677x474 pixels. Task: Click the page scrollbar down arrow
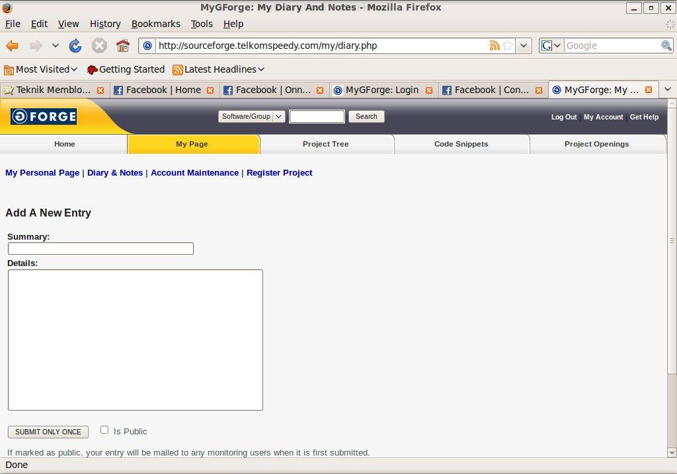tap(672, 452)
